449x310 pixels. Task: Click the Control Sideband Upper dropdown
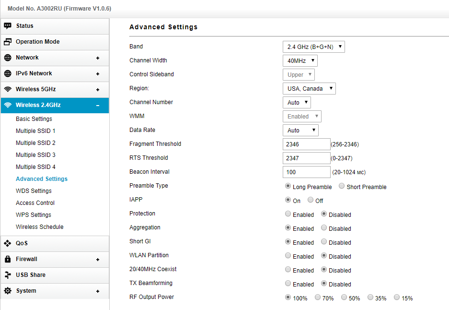pyautogui.click(x=299, y=74)
